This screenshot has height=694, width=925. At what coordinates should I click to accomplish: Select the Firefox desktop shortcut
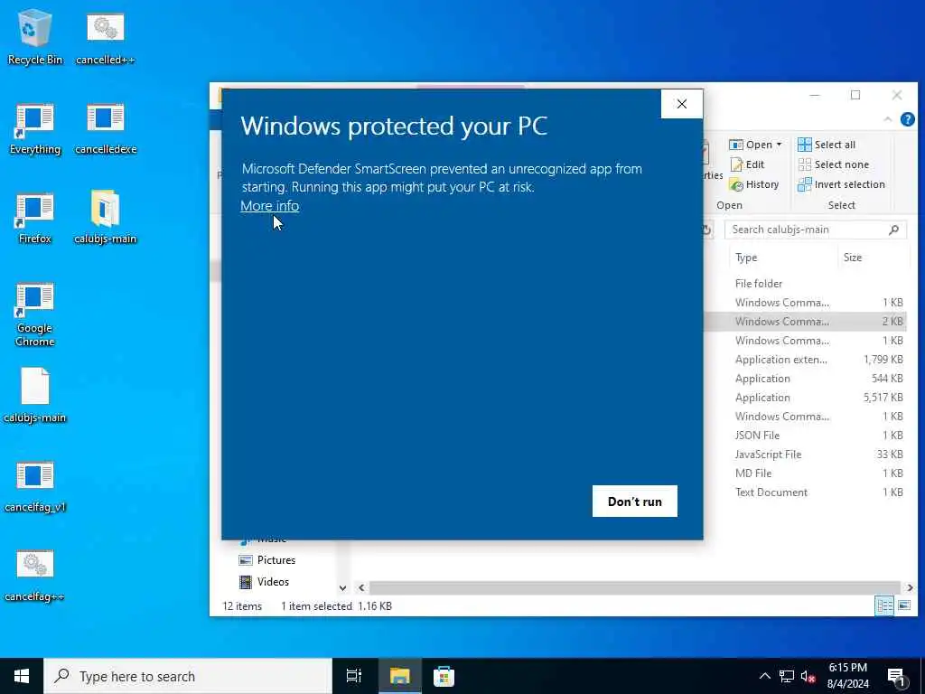[x=35, y=218]
